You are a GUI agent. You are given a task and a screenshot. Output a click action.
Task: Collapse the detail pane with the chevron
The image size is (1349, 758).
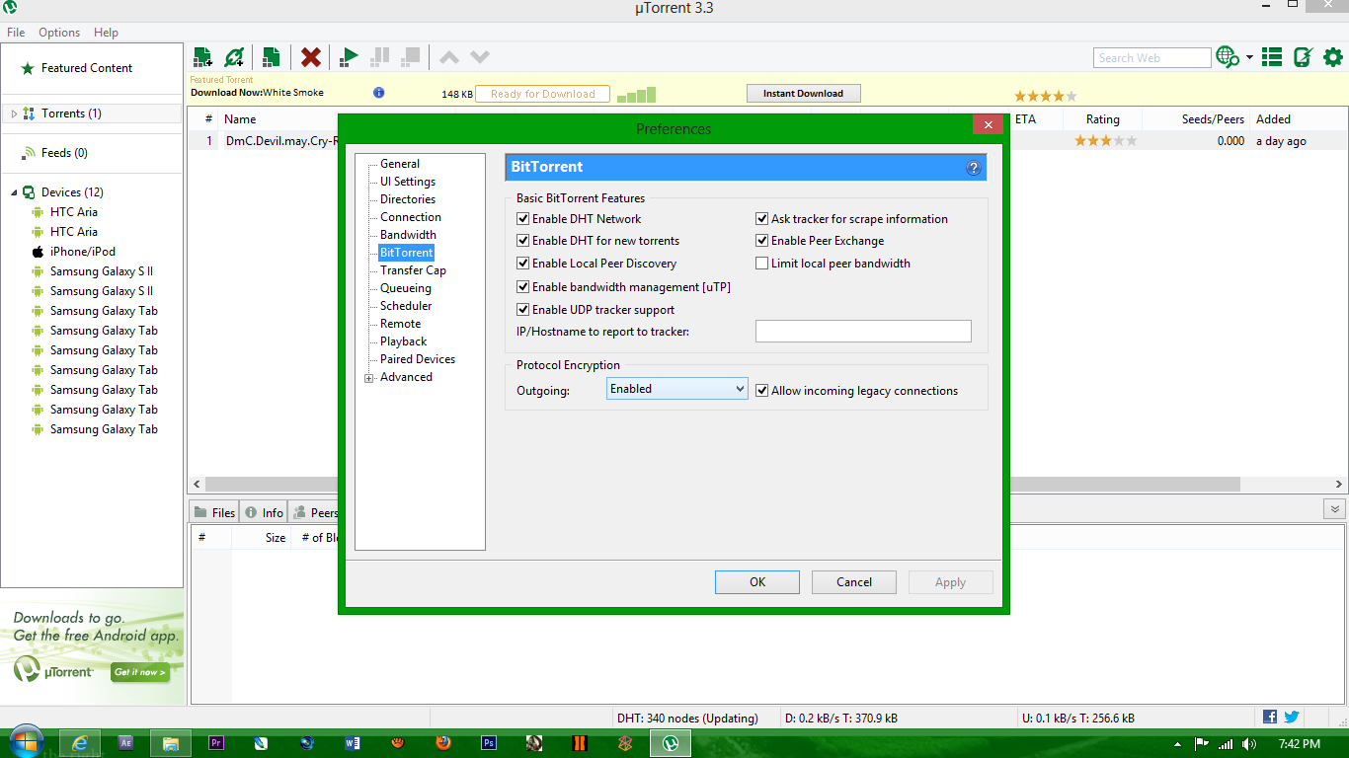coord(1335,509)
